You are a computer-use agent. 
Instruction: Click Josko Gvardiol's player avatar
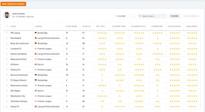point(7,15)
